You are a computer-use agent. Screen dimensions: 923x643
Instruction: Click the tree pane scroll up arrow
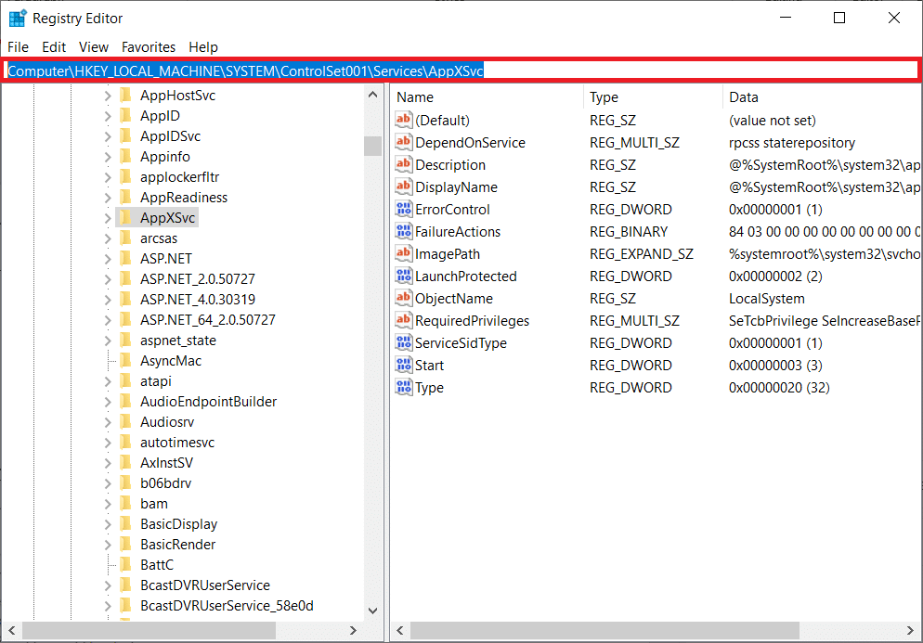point(372,94)
